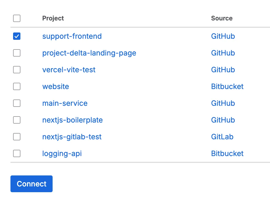
Task: Check the select-all checkbox in header
Action: pos(16,18)
